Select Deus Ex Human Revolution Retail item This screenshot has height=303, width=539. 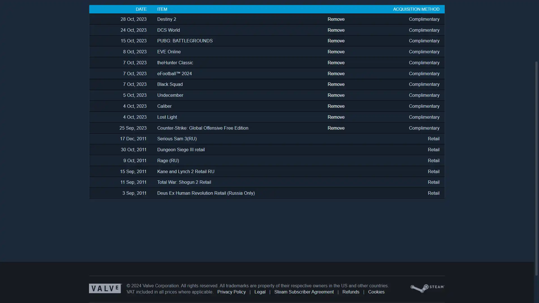click(x=206, y=193)
